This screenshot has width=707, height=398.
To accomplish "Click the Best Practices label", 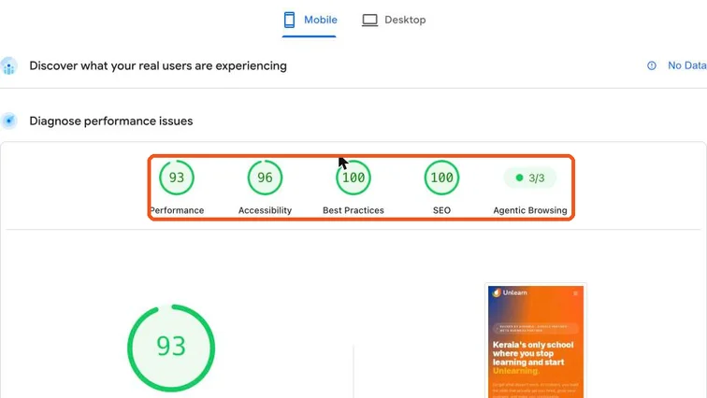I will pyautogui.click(x=353, y=210).
